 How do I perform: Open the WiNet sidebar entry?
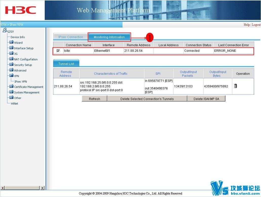tap(14, 104)
